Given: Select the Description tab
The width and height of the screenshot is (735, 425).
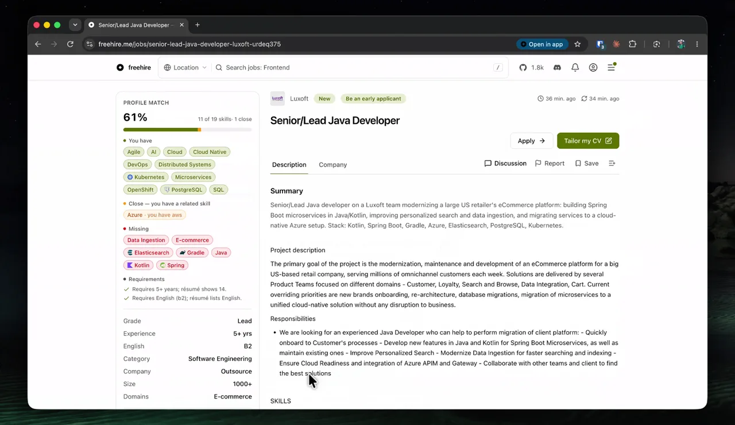Looking at the screenshot, I should 289,165.
